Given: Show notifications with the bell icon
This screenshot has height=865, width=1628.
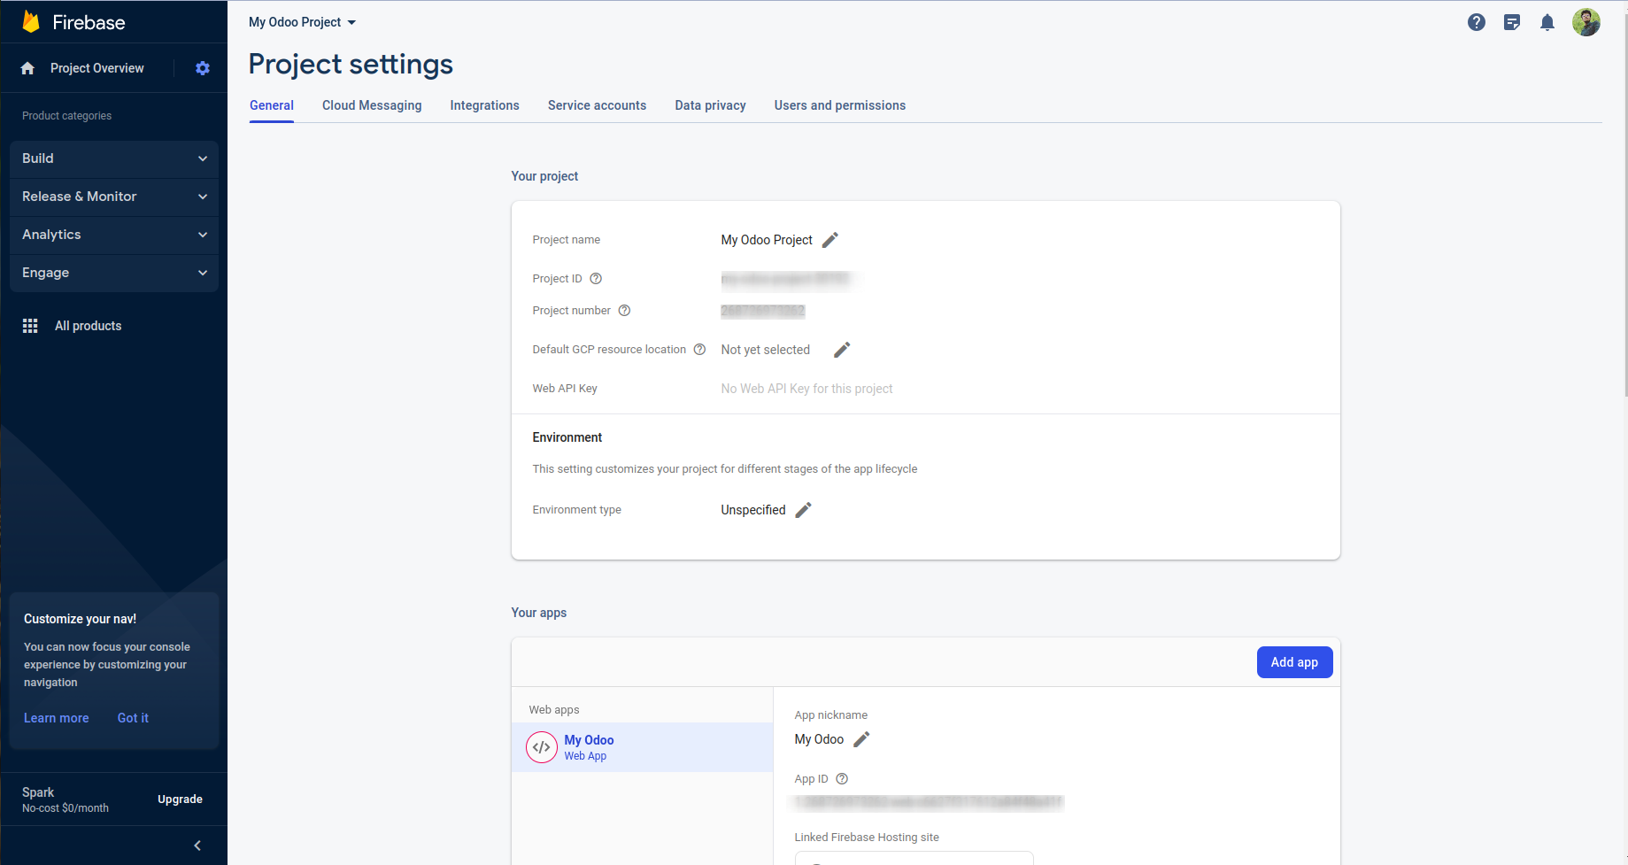Looking at the screenshot, I should coord(1547,22).
